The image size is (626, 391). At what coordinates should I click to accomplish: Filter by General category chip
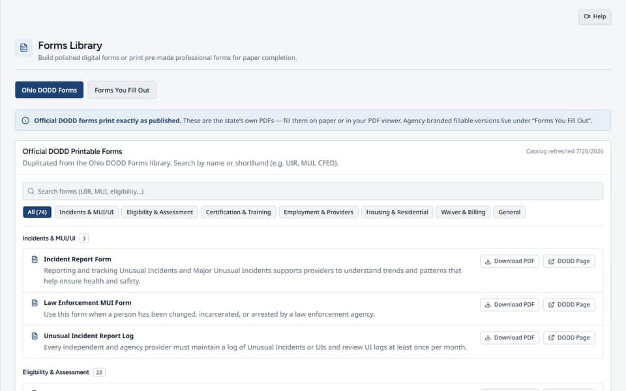click(509, 212)
